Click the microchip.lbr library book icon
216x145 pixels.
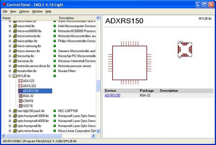tap(15, 56)
